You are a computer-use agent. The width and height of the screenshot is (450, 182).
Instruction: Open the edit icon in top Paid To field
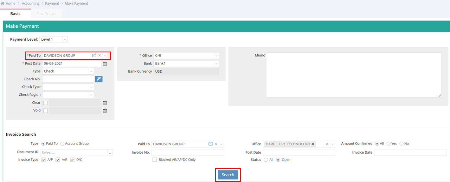(94, 55)
